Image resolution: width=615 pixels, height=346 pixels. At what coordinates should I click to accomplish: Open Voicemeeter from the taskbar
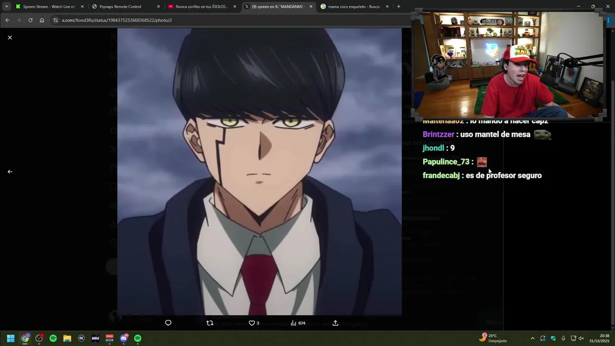tap(110, 338)
